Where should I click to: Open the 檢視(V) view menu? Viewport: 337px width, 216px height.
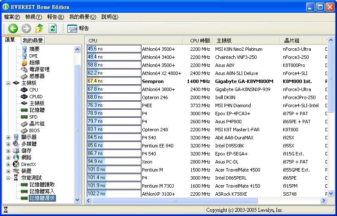tap(33, 17)
